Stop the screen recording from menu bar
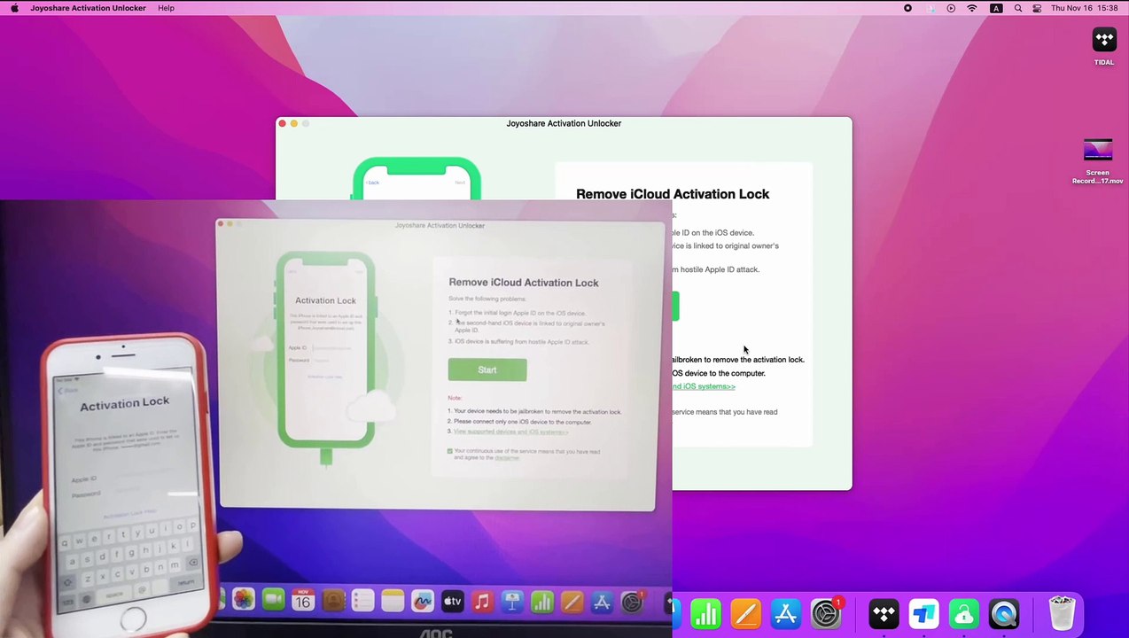 click(x=907, y=8)
